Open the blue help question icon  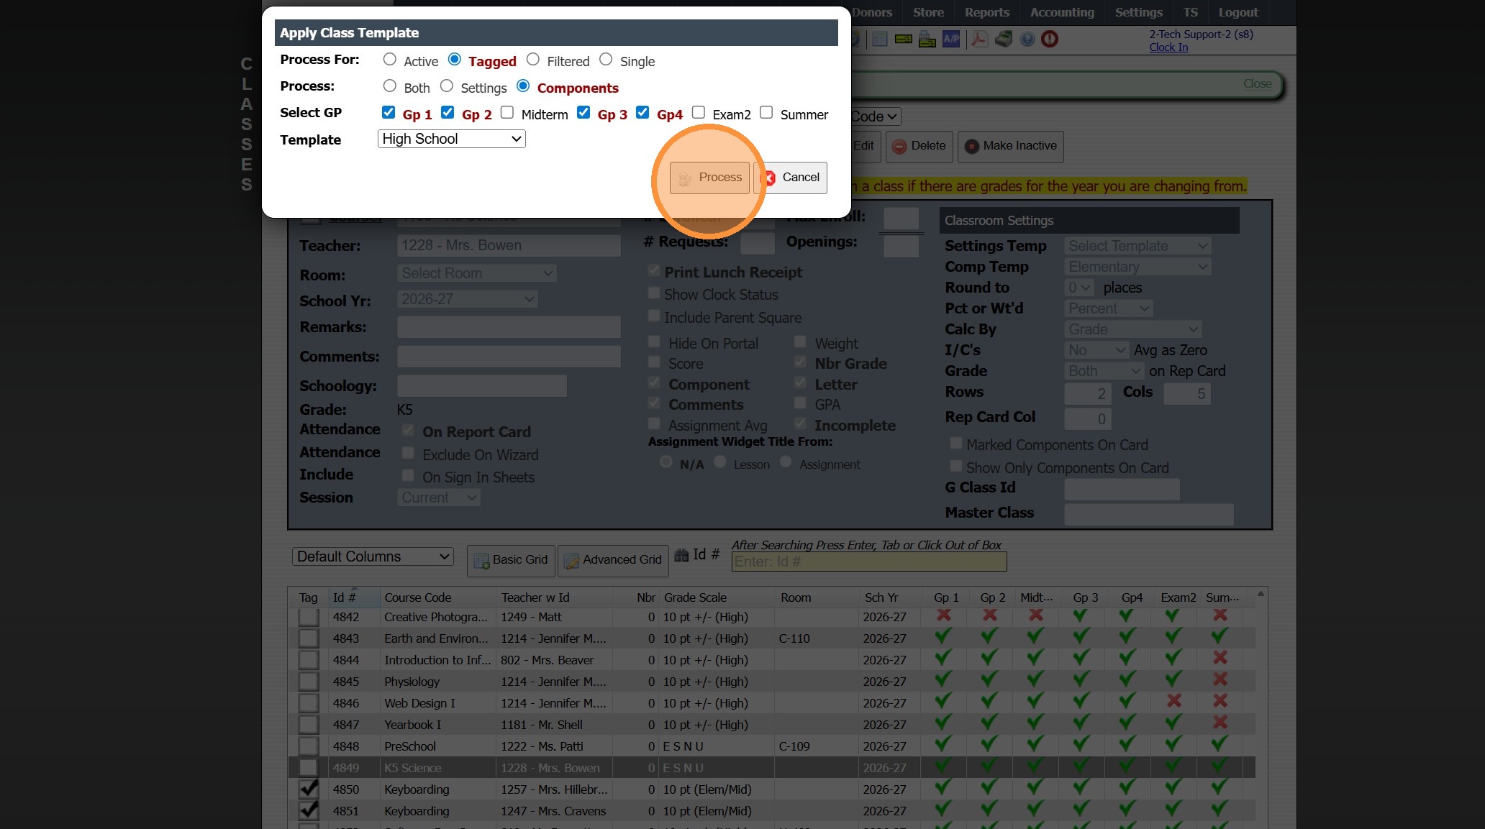tap(1027, 39)
